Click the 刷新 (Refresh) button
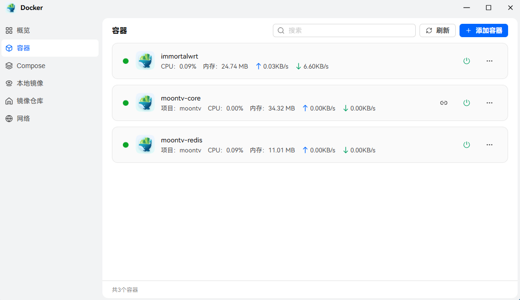Viewport: 520px width, 300px height. [437, 30]
